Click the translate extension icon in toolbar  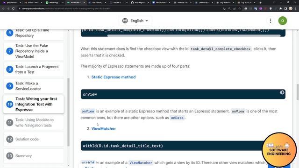(256, 8)
